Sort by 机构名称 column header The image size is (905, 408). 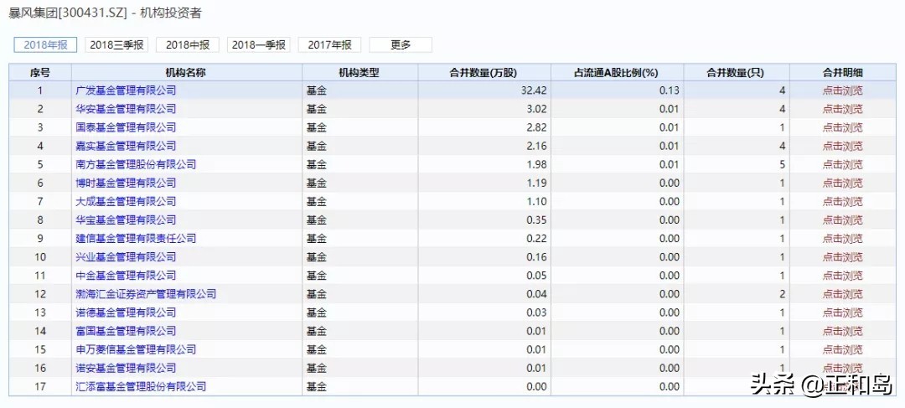pos(186,72)
